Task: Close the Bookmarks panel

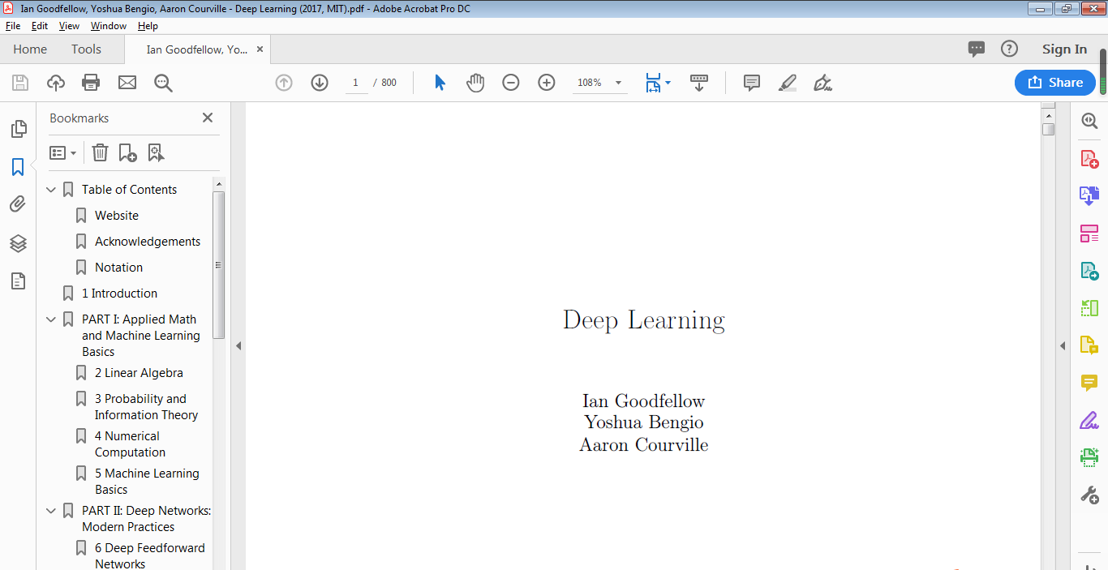Action: click(x=208, y=118)
